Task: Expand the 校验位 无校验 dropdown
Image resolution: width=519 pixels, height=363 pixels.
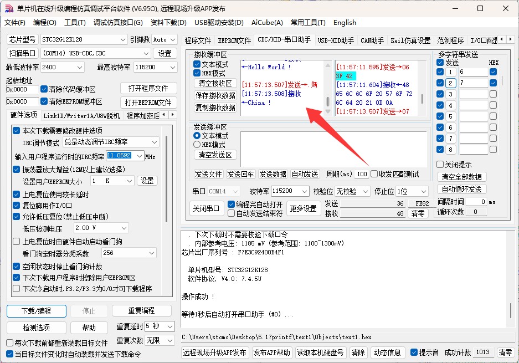Action: [365, 191]
